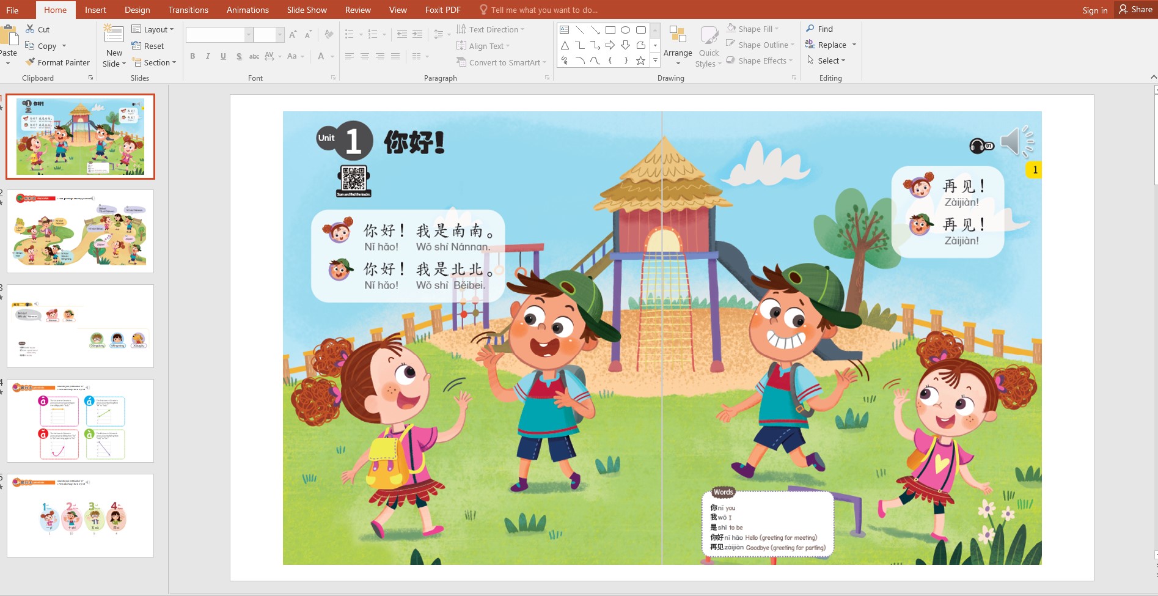Viewport: 1158px width, 596px height.
Task: Click the Text Direction icon
Action: (x=463, y=29)
